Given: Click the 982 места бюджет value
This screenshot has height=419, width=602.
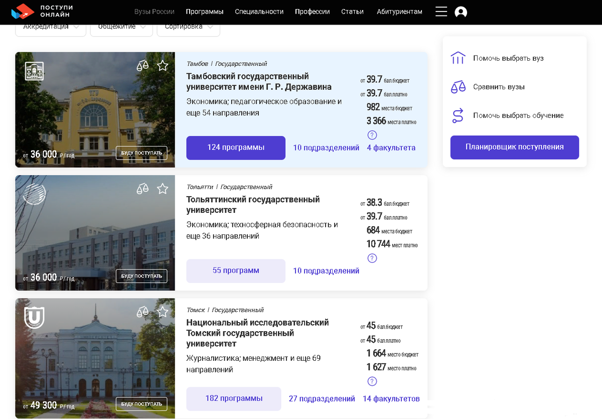Looking at the screenshot, I should pos(389,107).
